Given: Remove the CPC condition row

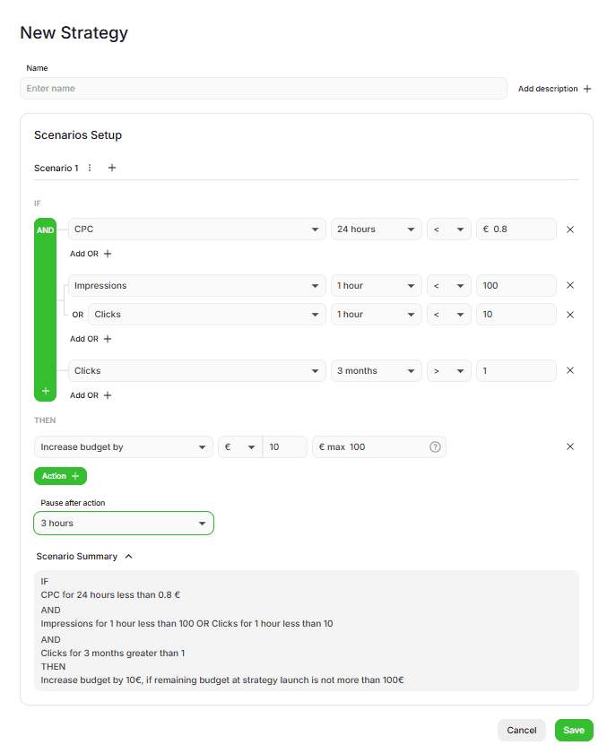Looking at the screenshot, I should pyautogui.click(x=570, y=230).
